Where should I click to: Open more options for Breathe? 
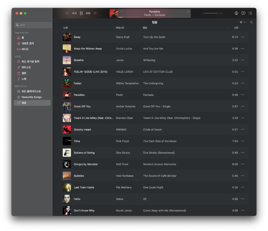click(x=242, y=60)
